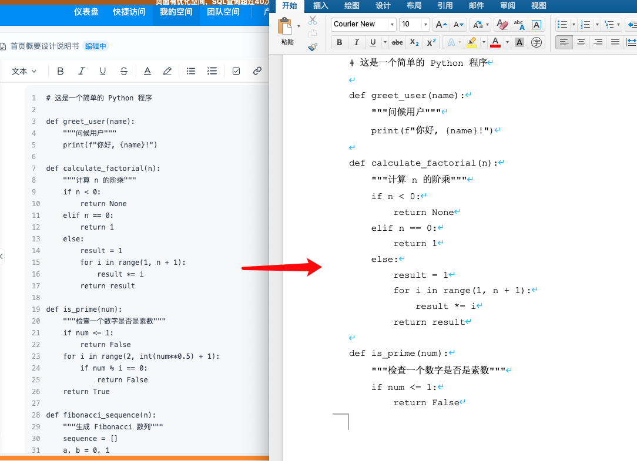Insert a link with the chain icon
Viewport: 637px width, 461px height.
(x=257, y=71)
